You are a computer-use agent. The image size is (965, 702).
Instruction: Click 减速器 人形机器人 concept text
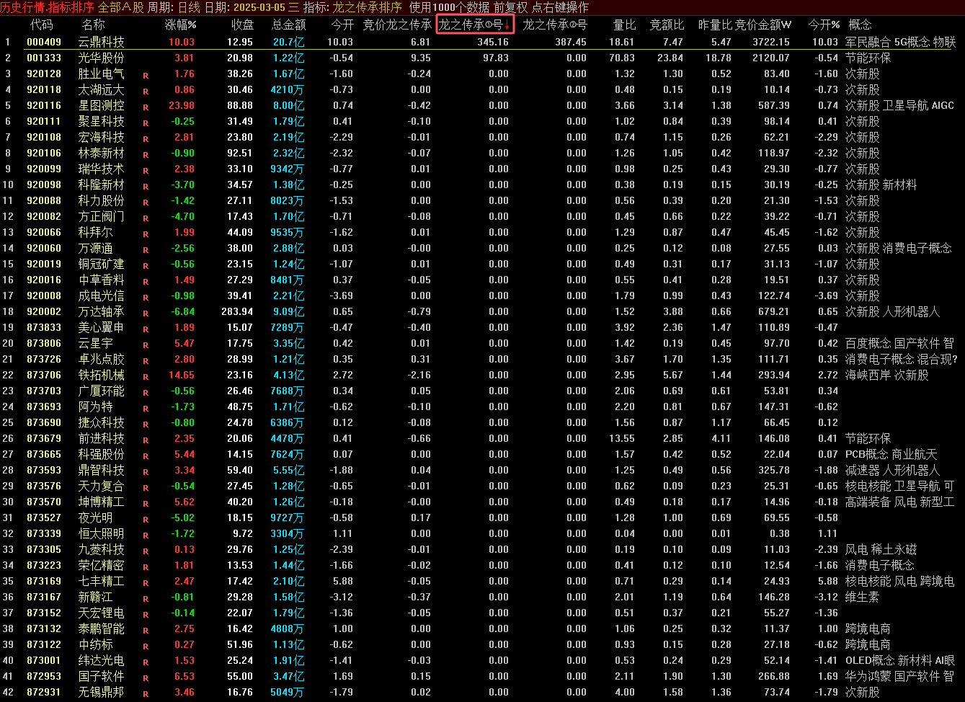(x=892, y=470)
